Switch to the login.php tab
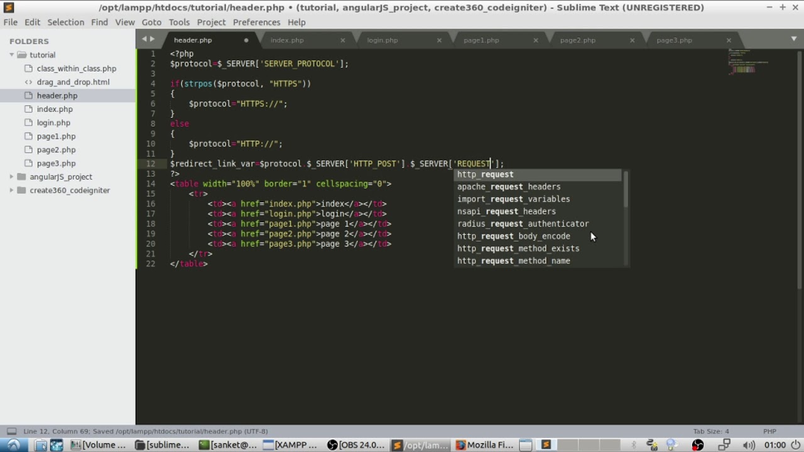 [x=383, y=40]
